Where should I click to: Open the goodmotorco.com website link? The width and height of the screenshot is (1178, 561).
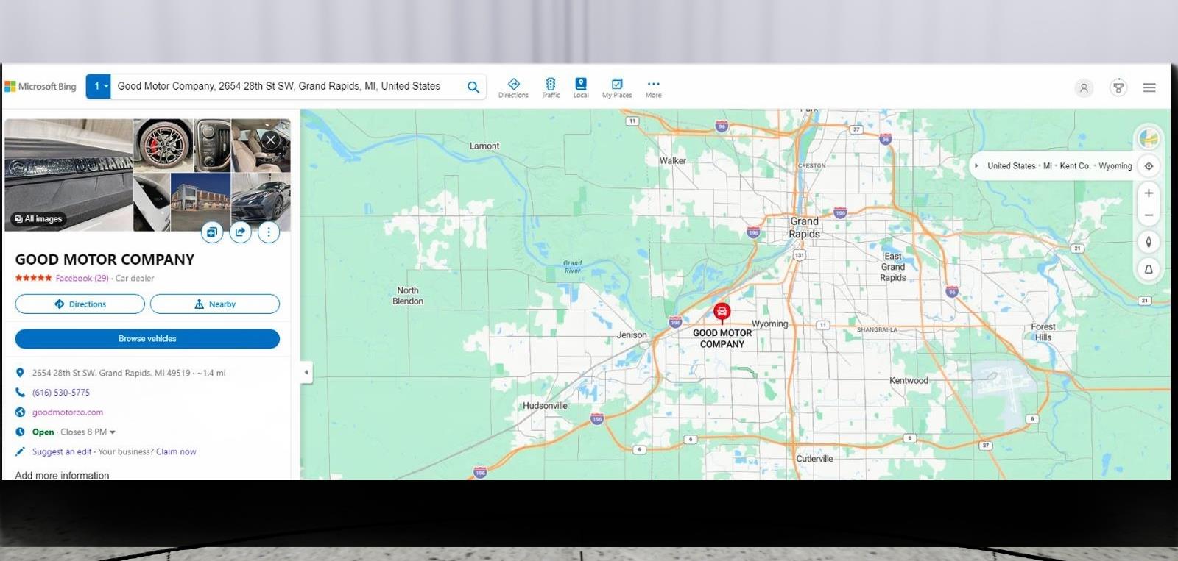(68, 412)
